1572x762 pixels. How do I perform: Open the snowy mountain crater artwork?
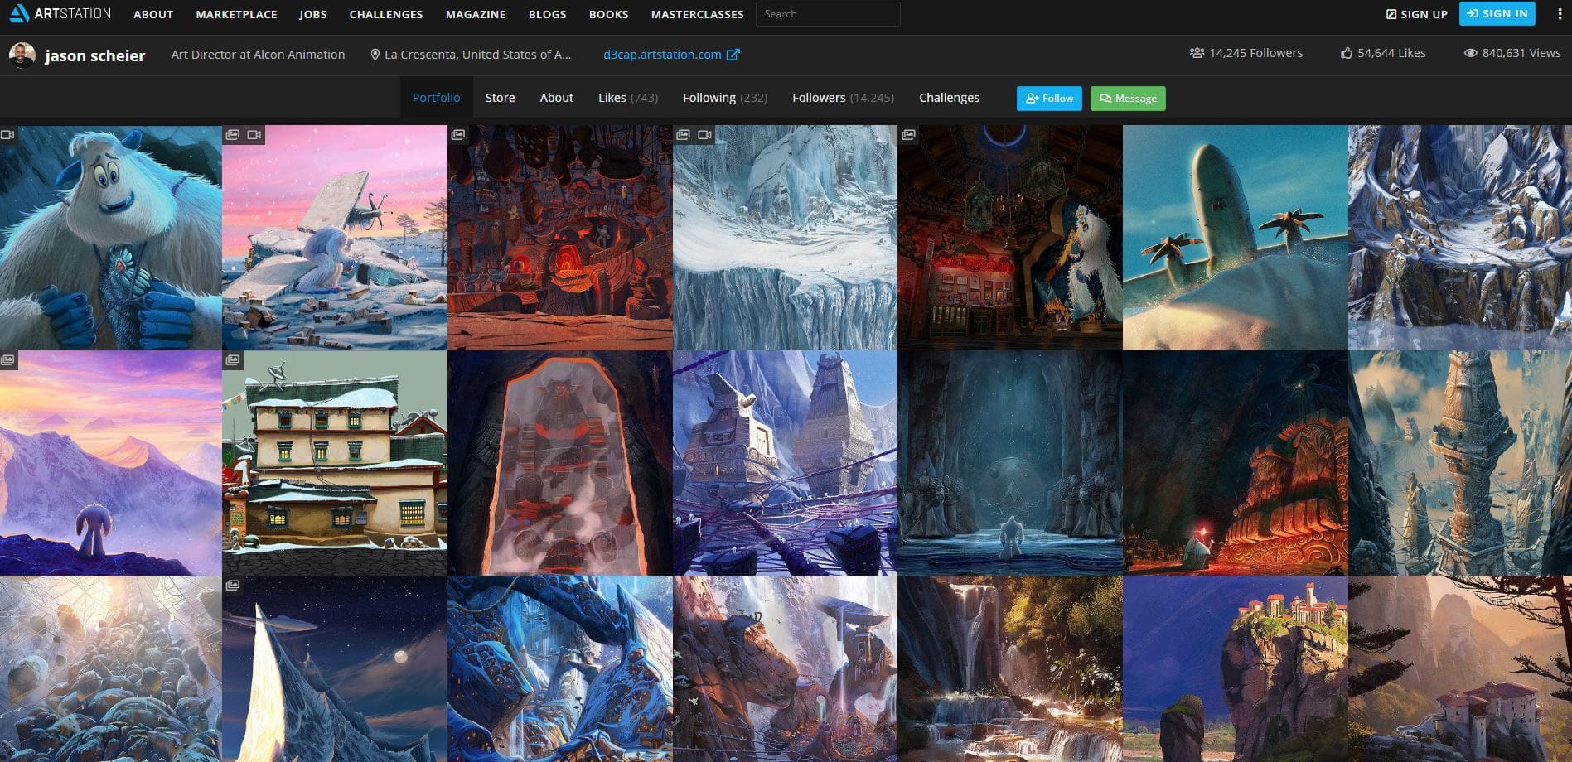coord(1460,238)
